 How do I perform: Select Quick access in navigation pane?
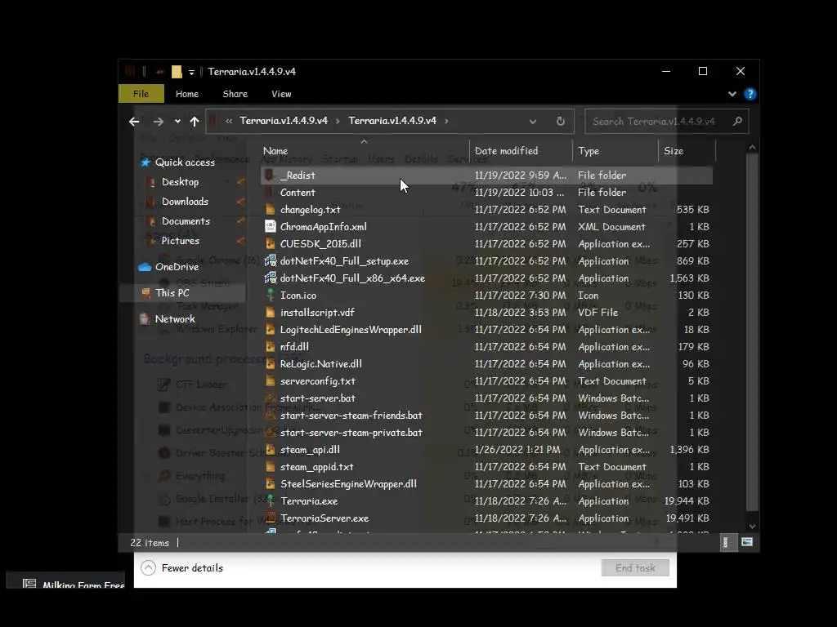[185, 162]
